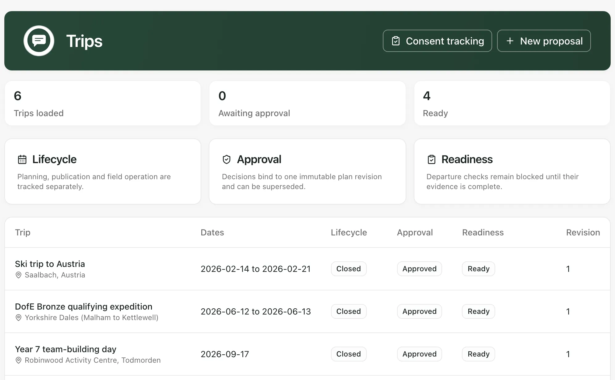Image resolution: width=615 pixels, height=380 pixels.
Task: Click the Dates column header
Action: (x=212, y=232)
